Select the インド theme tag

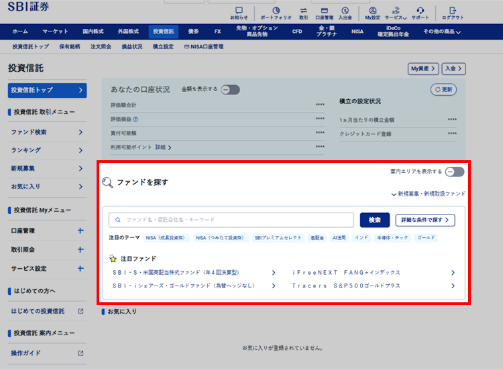pyautogui.click(x=361, y=238)
